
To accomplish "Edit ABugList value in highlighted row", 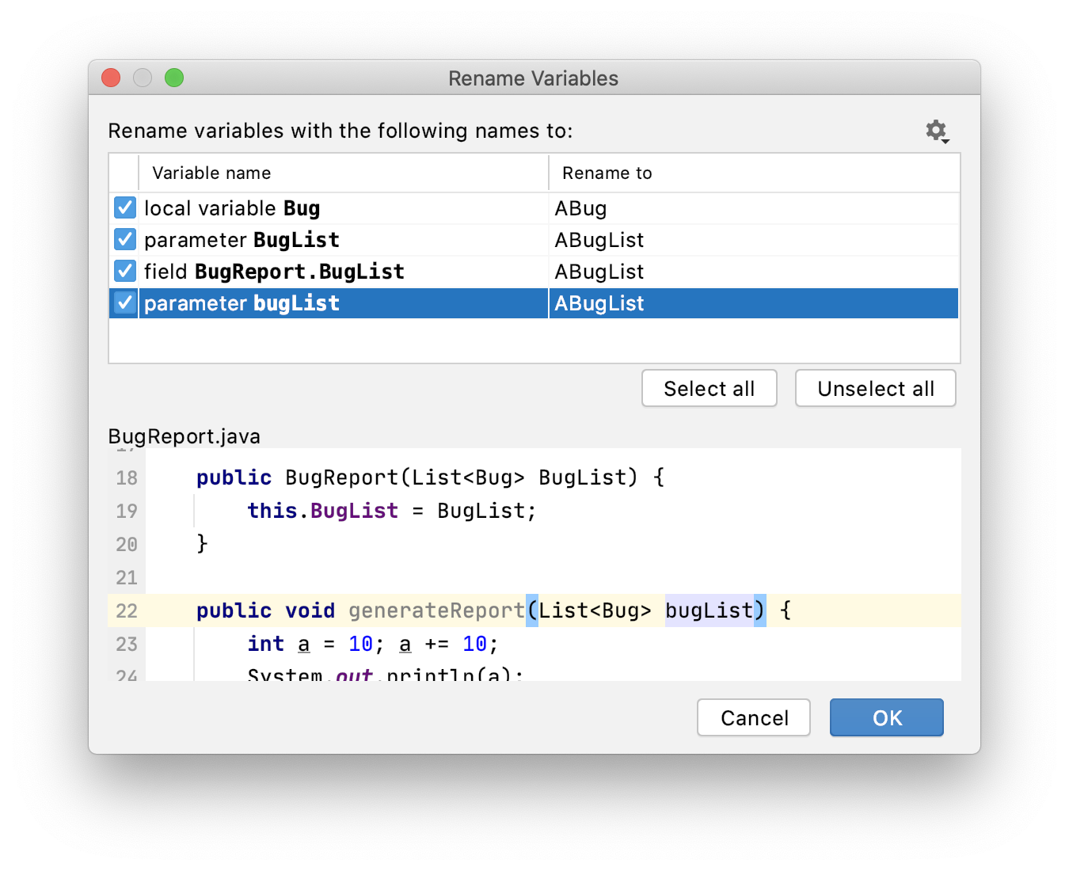I will coord(754,303).
